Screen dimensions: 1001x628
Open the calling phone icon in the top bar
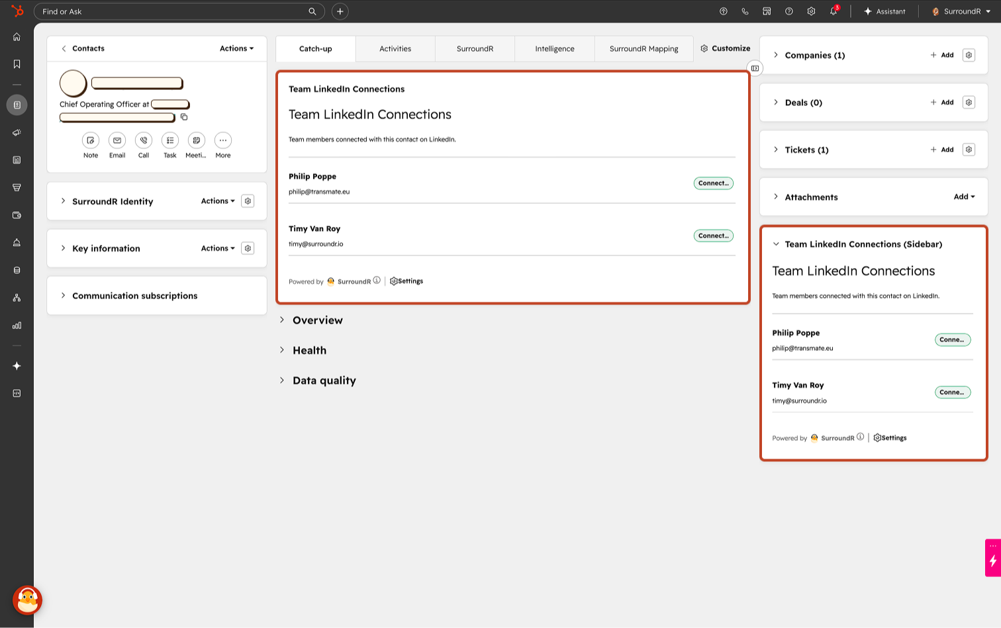(x=745, y=11)
